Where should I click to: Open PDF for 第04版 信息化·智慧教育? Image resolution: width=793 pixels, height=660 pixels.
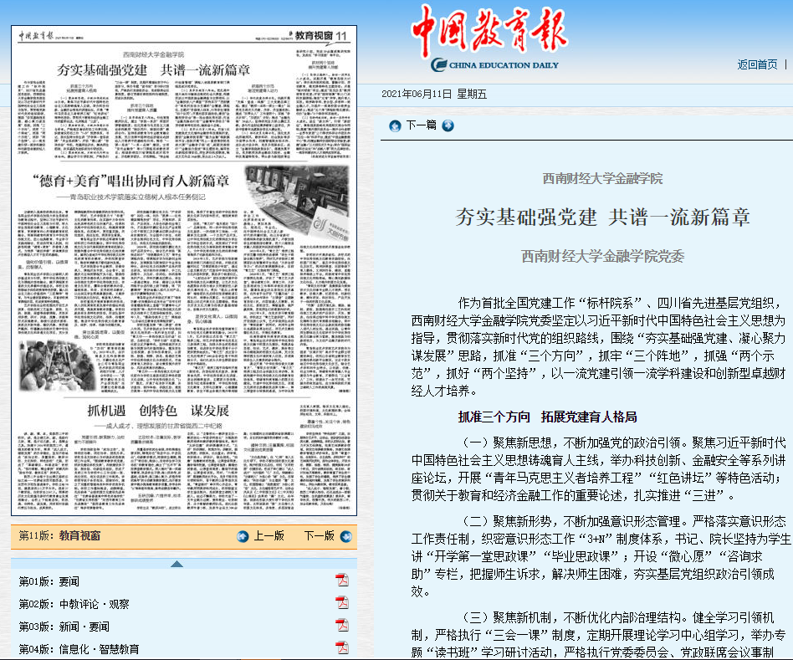[342, 647]
